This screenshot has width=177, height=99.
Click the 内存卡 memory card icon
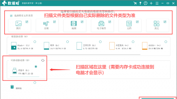point(14,71)
